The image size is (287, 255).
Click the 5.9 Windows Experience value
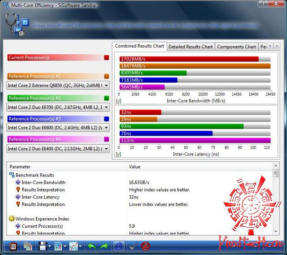(132, 226)
